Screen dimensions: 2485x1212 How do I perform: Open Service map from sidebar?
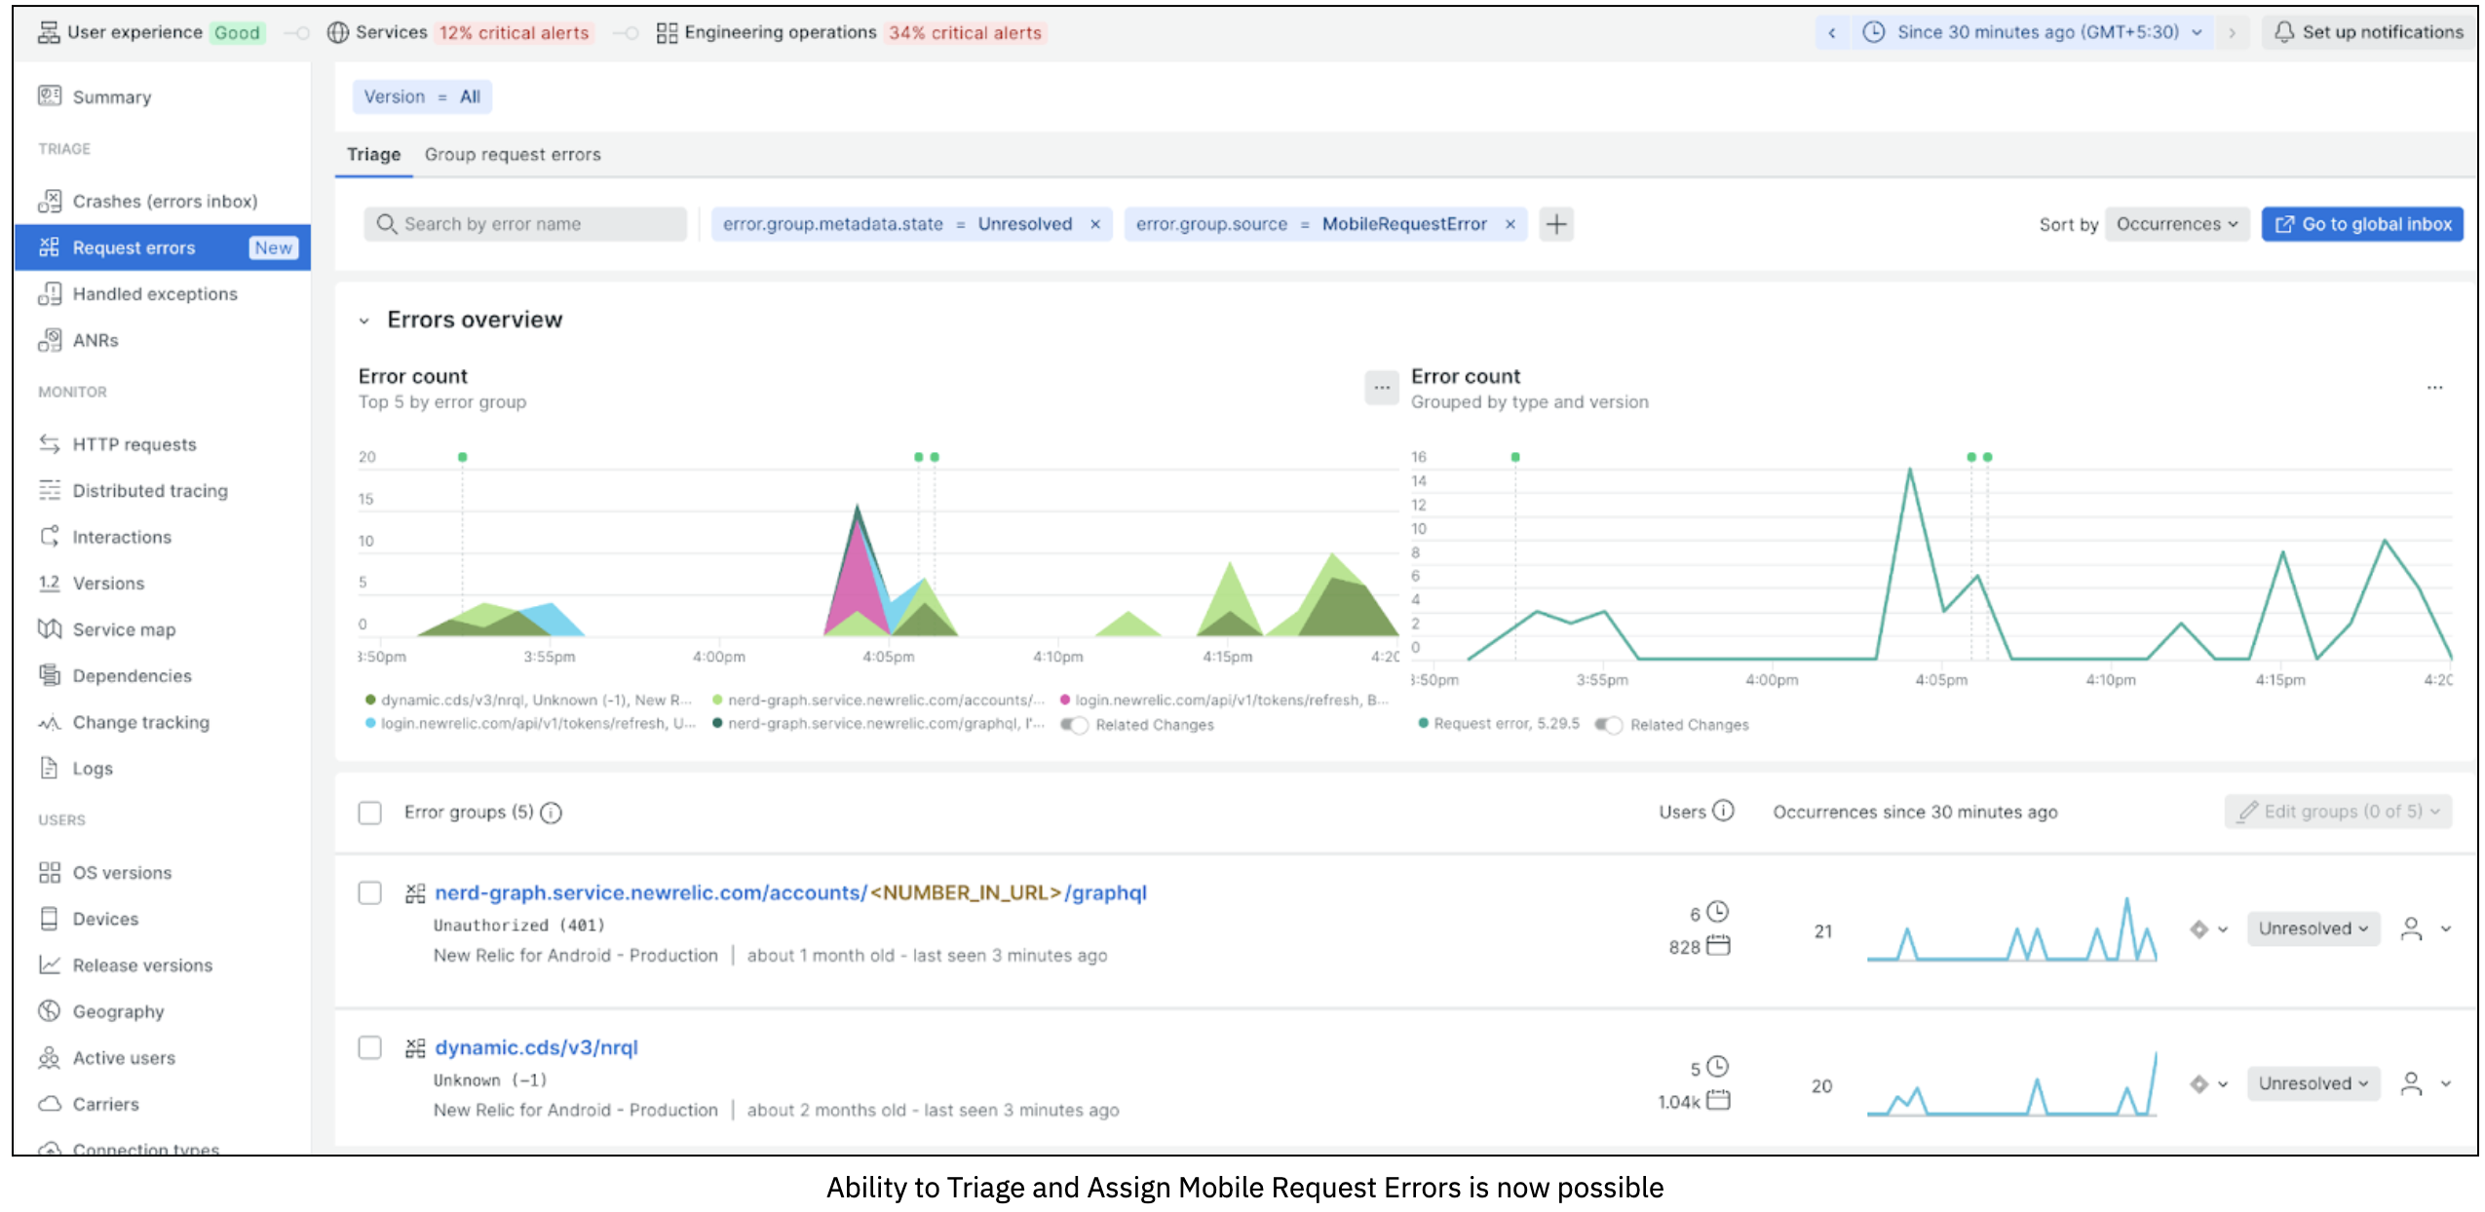[x=124, y=629]
